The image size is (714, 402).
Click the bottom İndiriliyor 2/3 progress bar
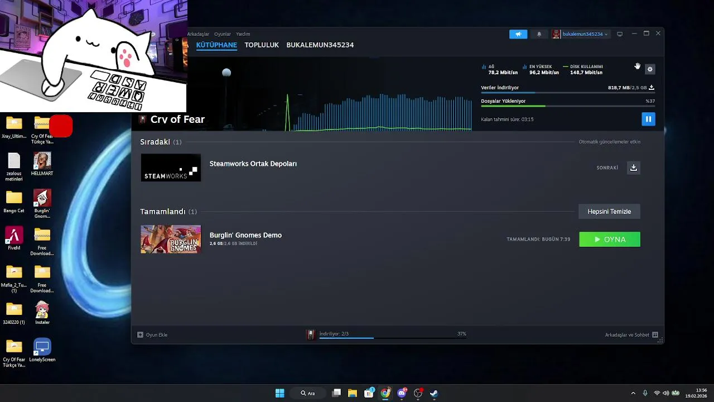393,338
